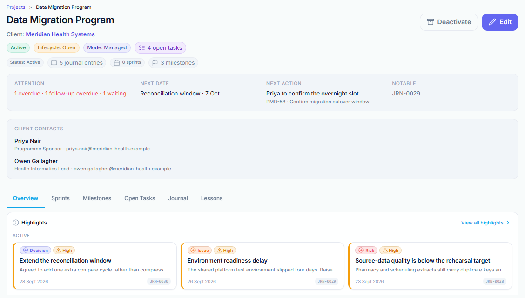
Task: Click the book icon beside journal entries
Action: click(x=54, y=63)
